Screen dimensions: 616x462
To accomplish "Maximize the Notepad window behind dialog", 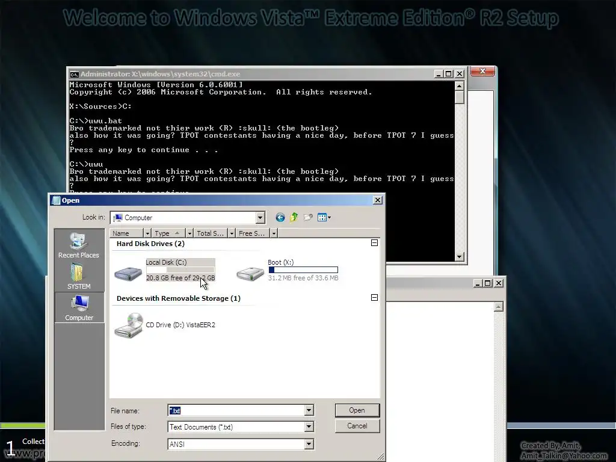I will pyautogui.click(x=488, y=283).
